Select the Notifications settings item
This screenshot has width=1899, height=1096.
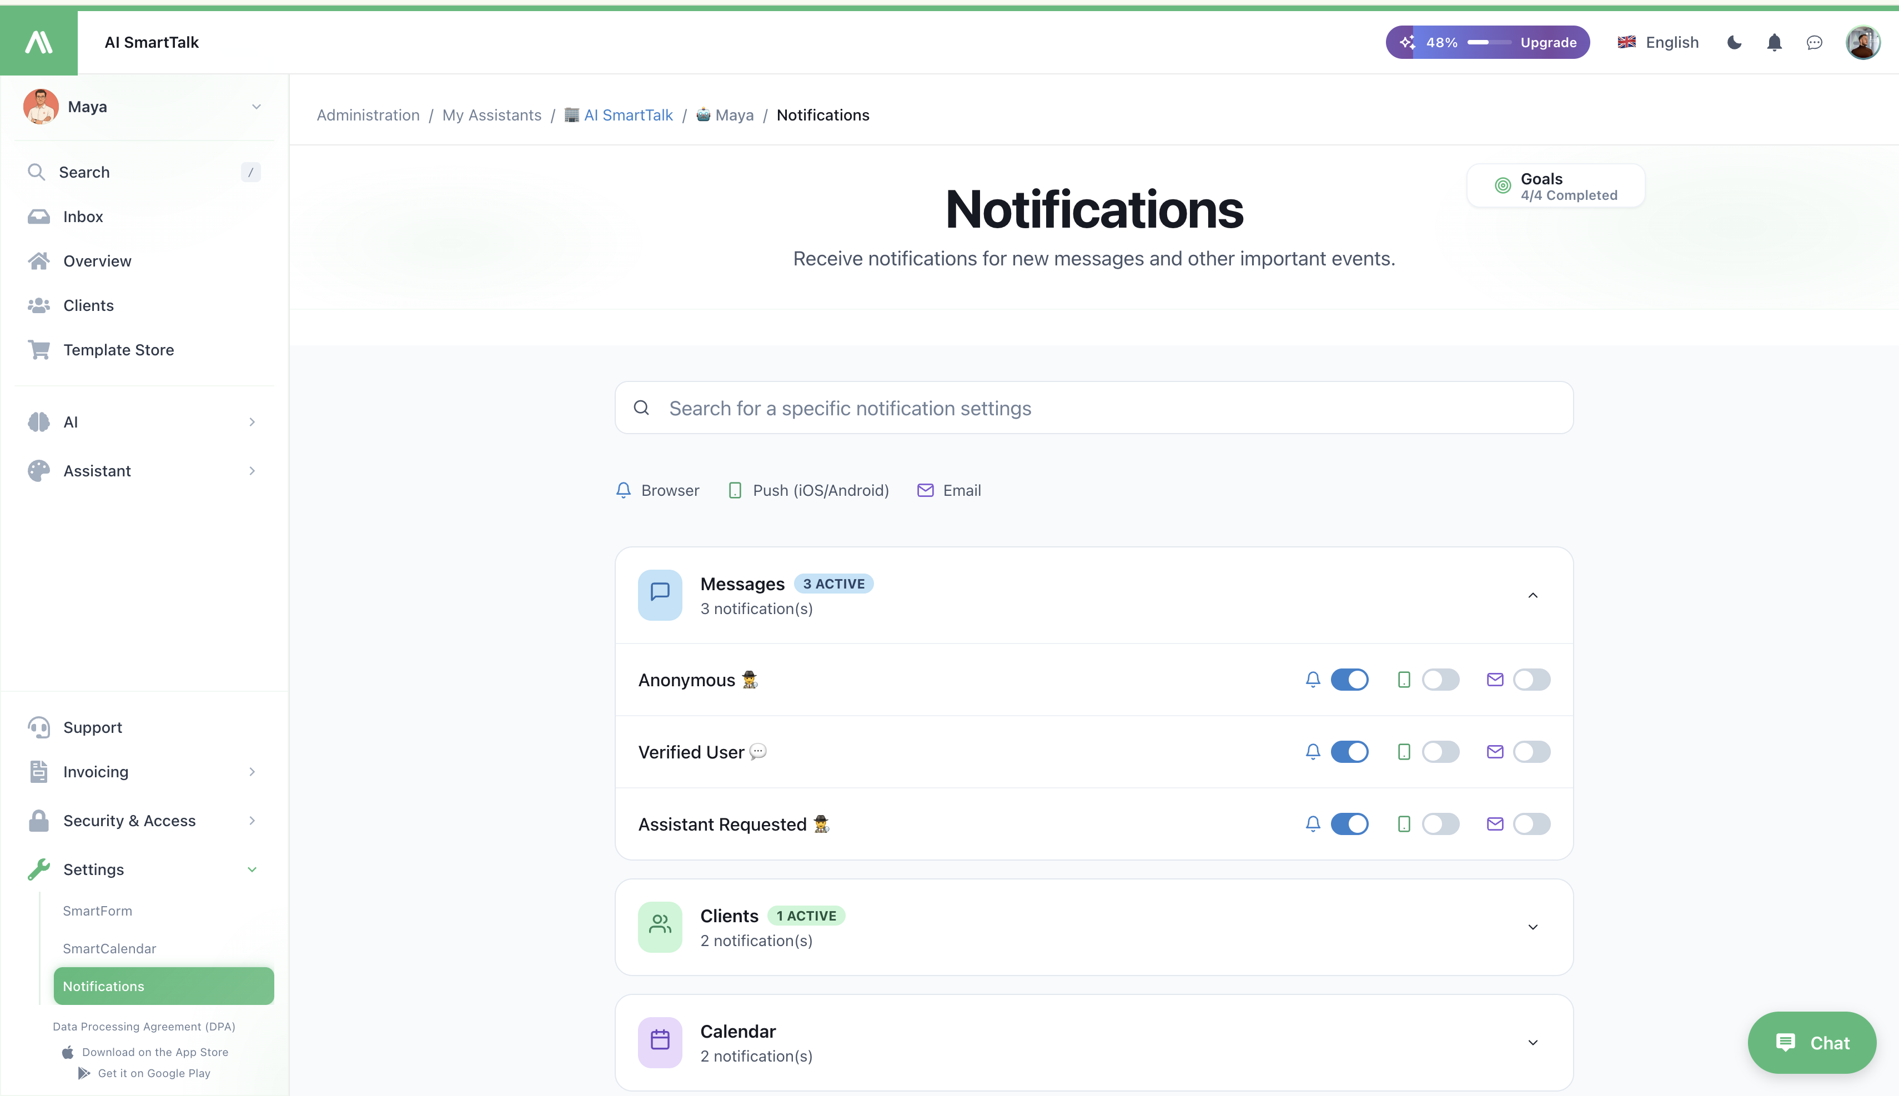(164, 986)
